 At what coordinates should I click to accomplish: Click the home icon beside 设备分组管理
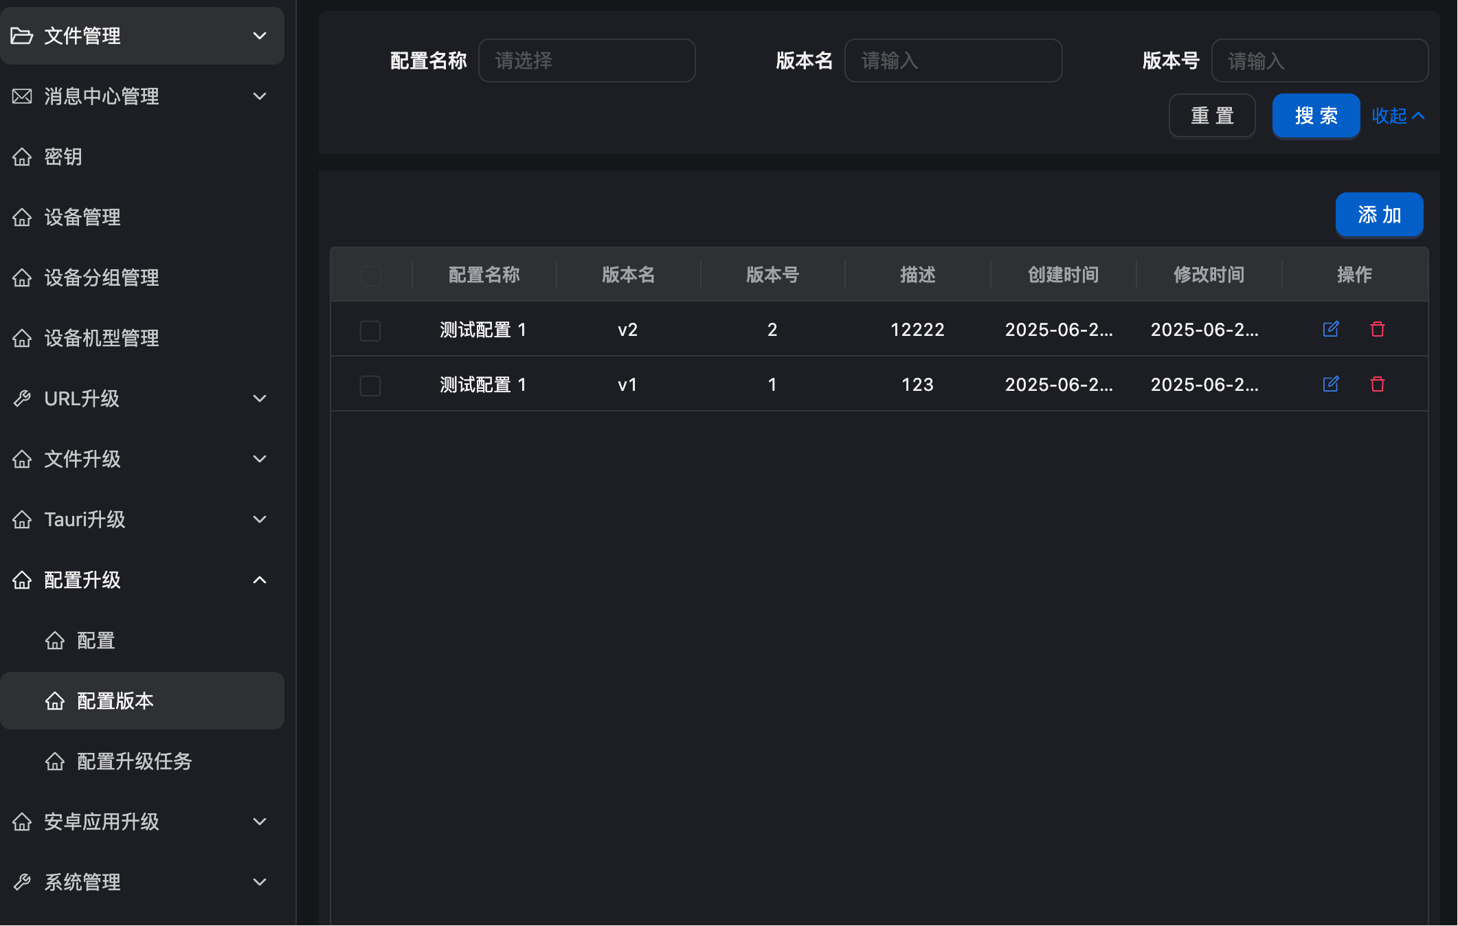pos(22,278)
